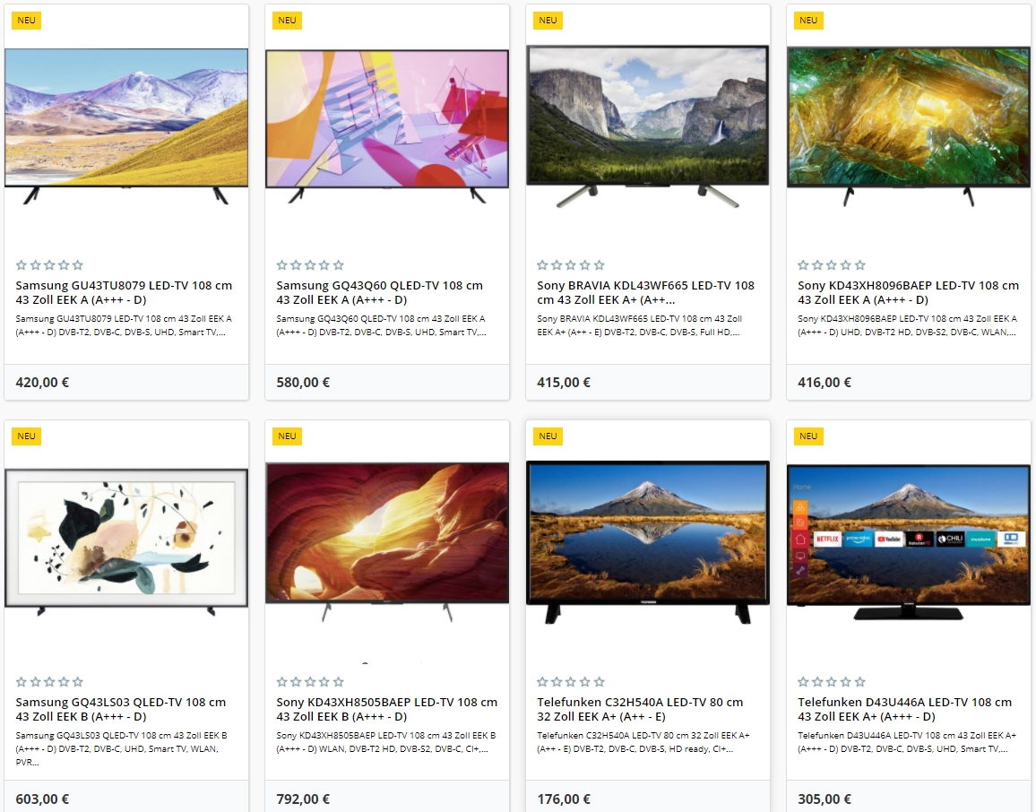Image resolution: width=1036 pixels, height=812 pixels.
Task: Click NEU badge on Telefunken D43U446A card
Action: click(808, 436)
